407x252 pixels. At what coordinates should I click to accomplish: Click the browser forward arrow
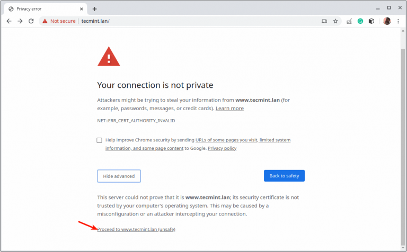click(20, 21)
